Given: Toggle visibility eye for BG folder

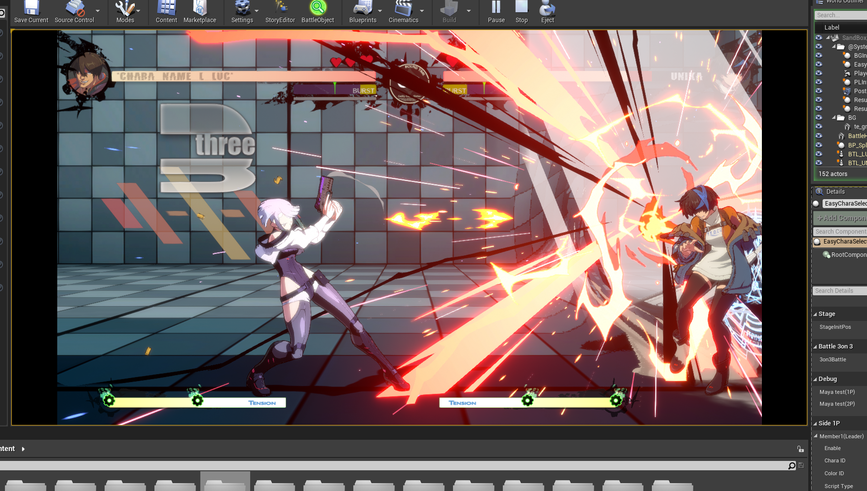Looking at the screenshot, I should pos(819,117).
